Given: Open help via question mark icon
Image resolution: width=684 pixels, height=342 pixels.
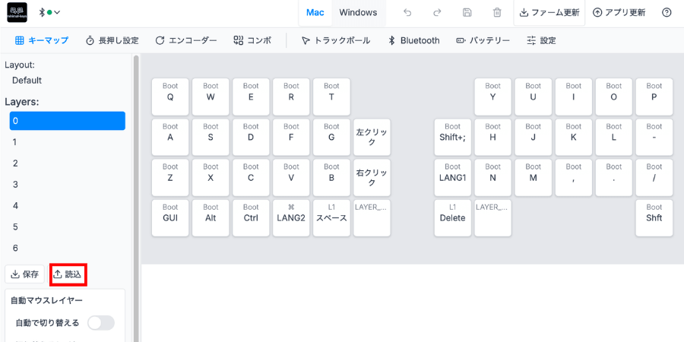Looking at the screenshot, I should tap(667, 13).
